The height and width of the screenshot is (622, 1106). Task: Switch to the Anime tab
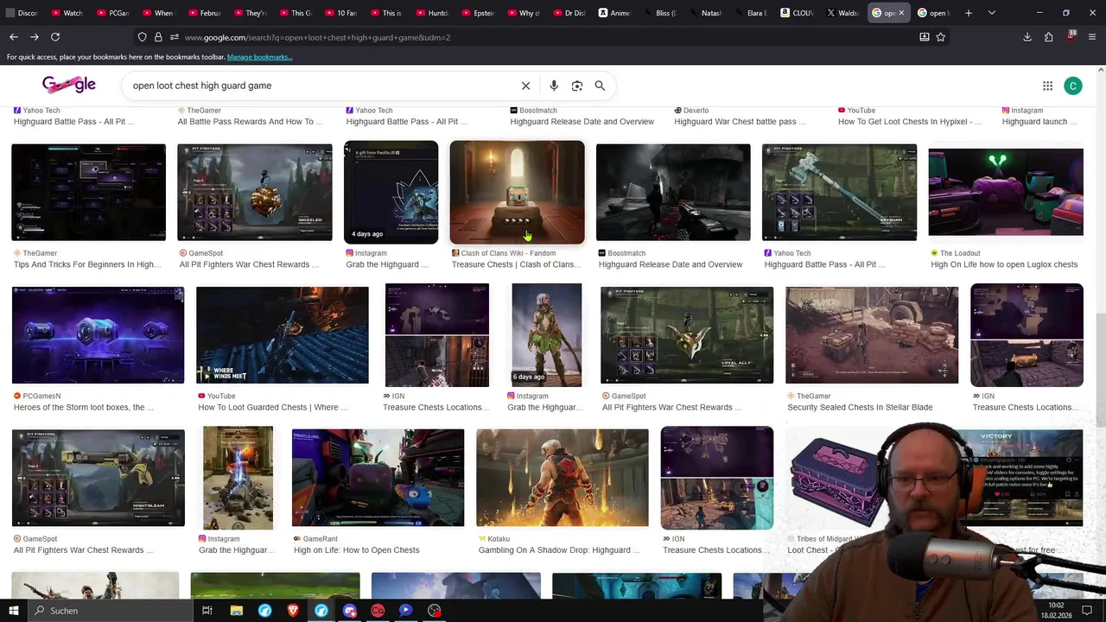pyautogui.click(x=613, y=13)
